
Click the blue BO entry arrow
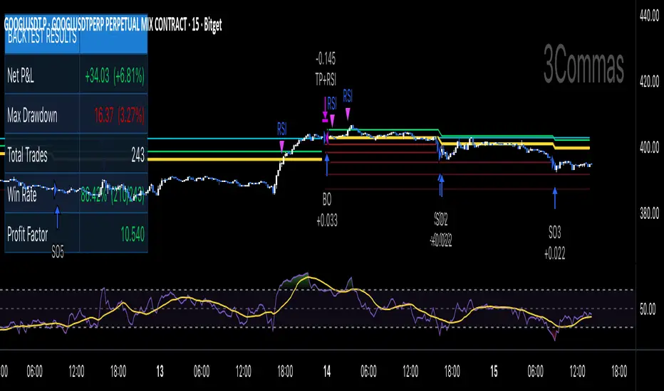coord(326,165)
